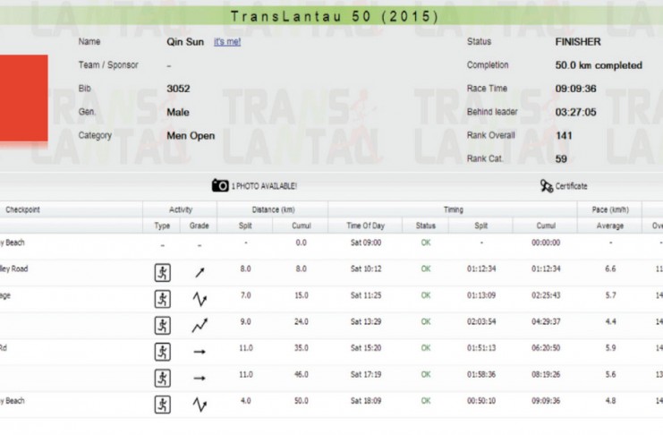This screenshot has height=435, width=663.
Task: Click the Checkpoint column header
Action: coord(22,209)
